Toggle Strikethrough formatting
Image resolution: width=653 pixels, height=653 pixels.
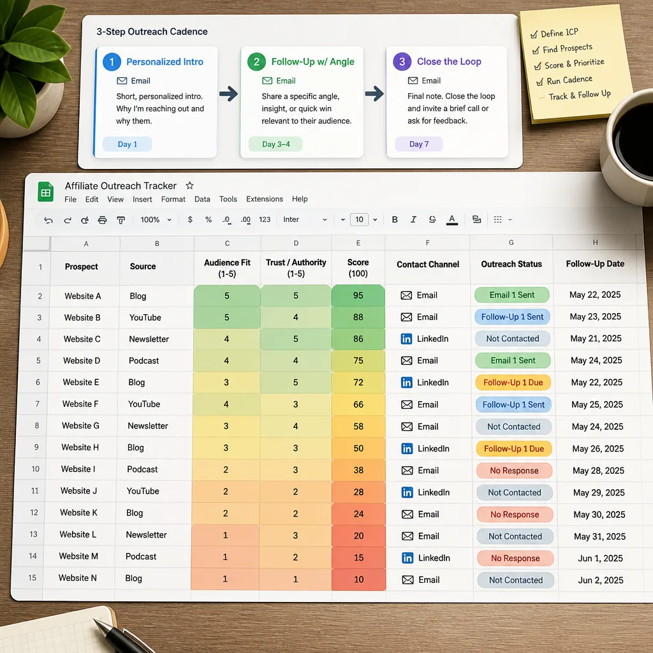432,219
